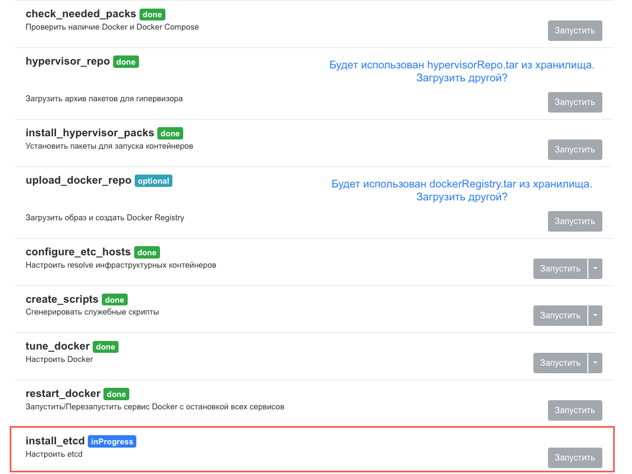
Task: Select the install_etcd step title
Action: (x=55, y=441)
